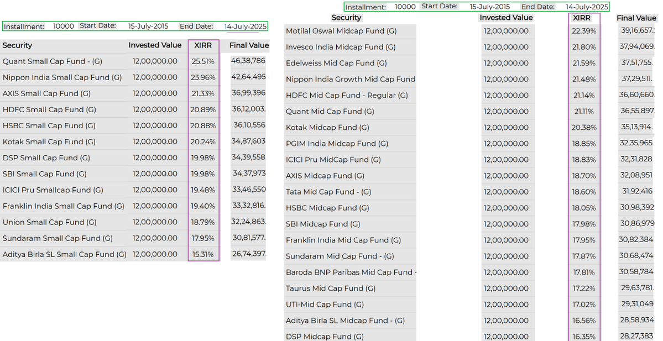Select SBI Small Cap Fund (G) cell

[44, 174]
